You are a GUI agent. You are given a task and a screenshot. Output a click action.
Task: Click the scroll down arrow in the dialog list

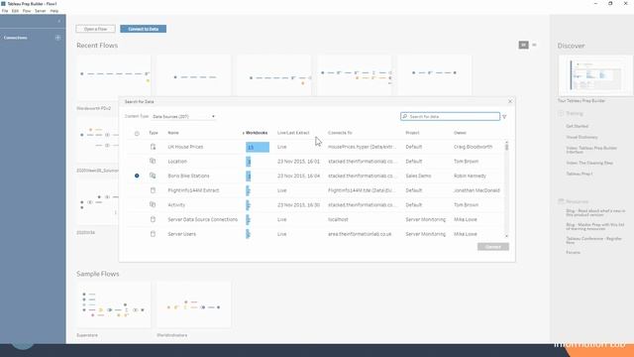click(x=506, y=236)
